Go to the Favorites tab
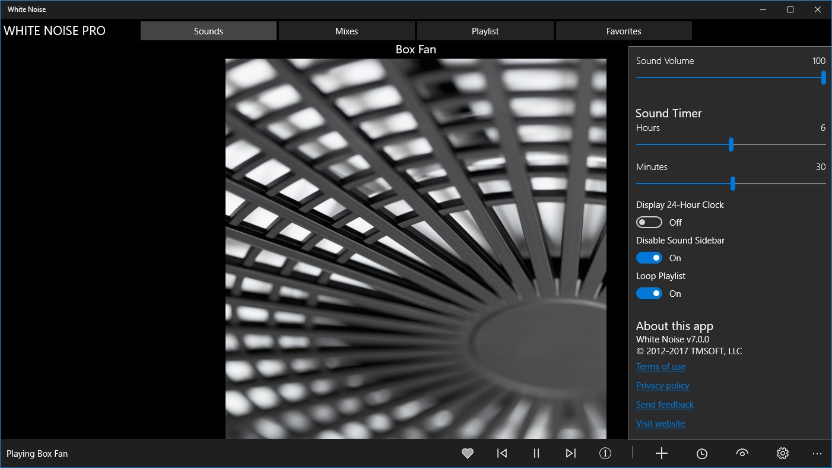Screen dimensions: 832x468 [x=624, y=31]
